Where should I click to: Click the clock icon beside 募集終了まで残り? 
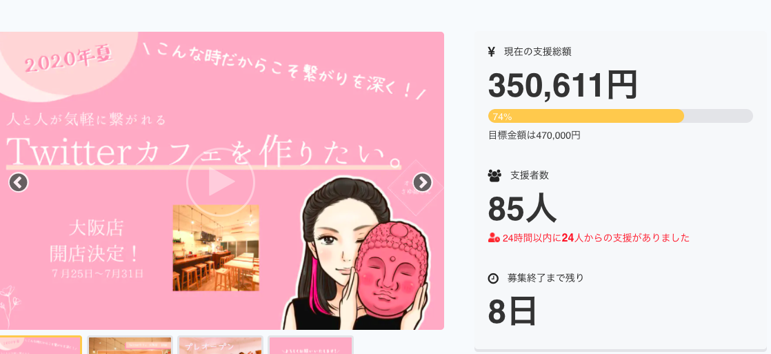pyautogui.click(x=492, y=278)
